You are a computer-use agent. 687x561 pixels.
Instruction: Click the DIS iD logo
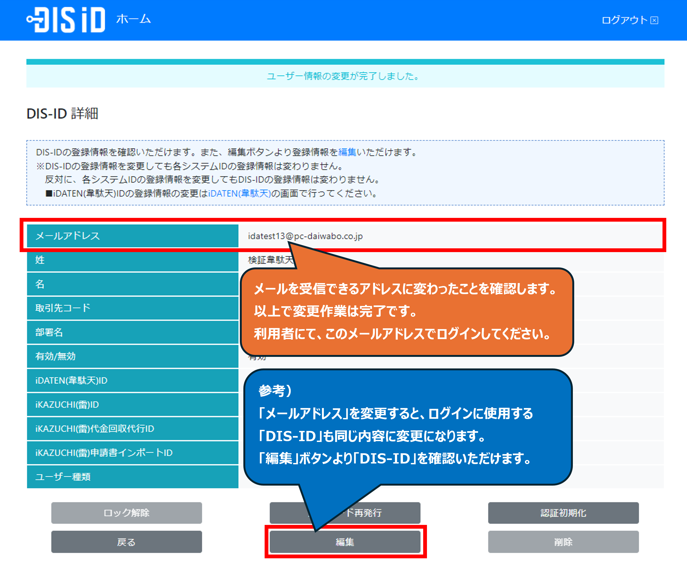point(66,19)
